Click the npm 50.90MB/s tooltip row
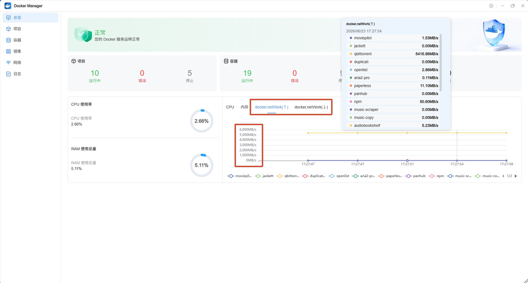Screen dimensions: 528x283 click(393, 102)
